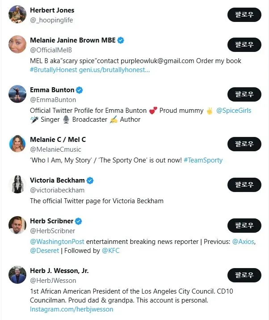Open Victoria Beckham's avatar image
269x320 pixels.
(17, 184)
